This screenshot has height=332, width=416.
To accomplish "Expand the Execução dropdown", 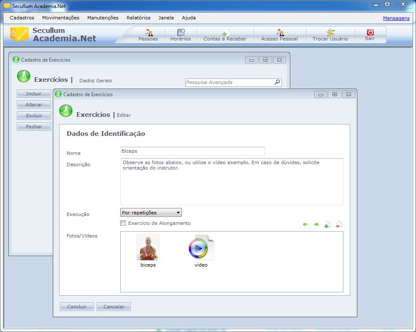I will click(178, 213).
